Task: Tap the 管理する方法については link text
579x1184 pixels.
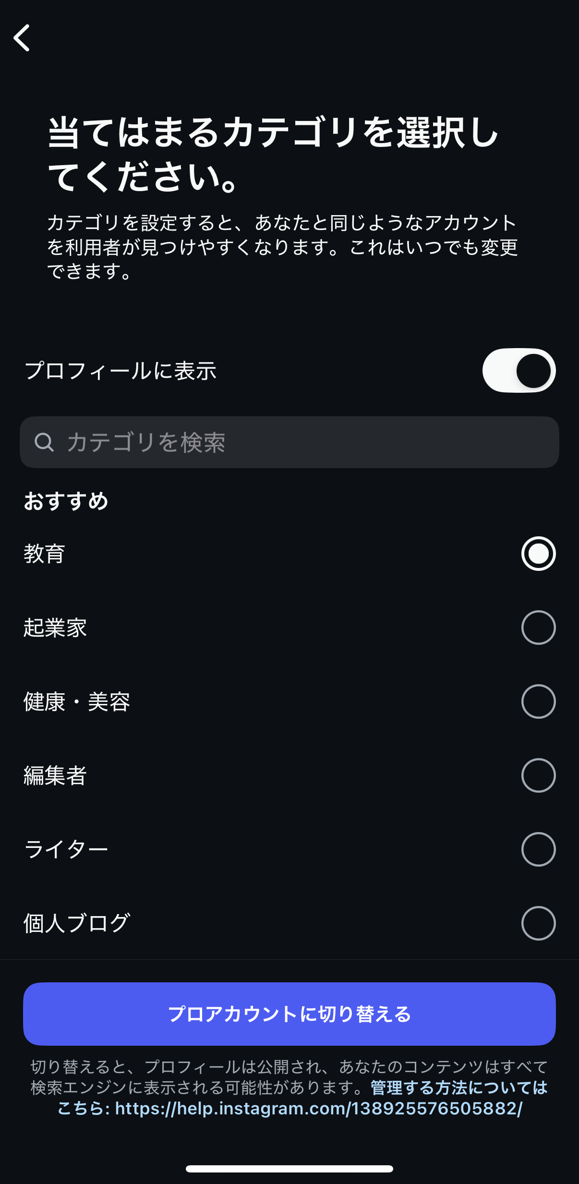Action: coord(459,1087)
